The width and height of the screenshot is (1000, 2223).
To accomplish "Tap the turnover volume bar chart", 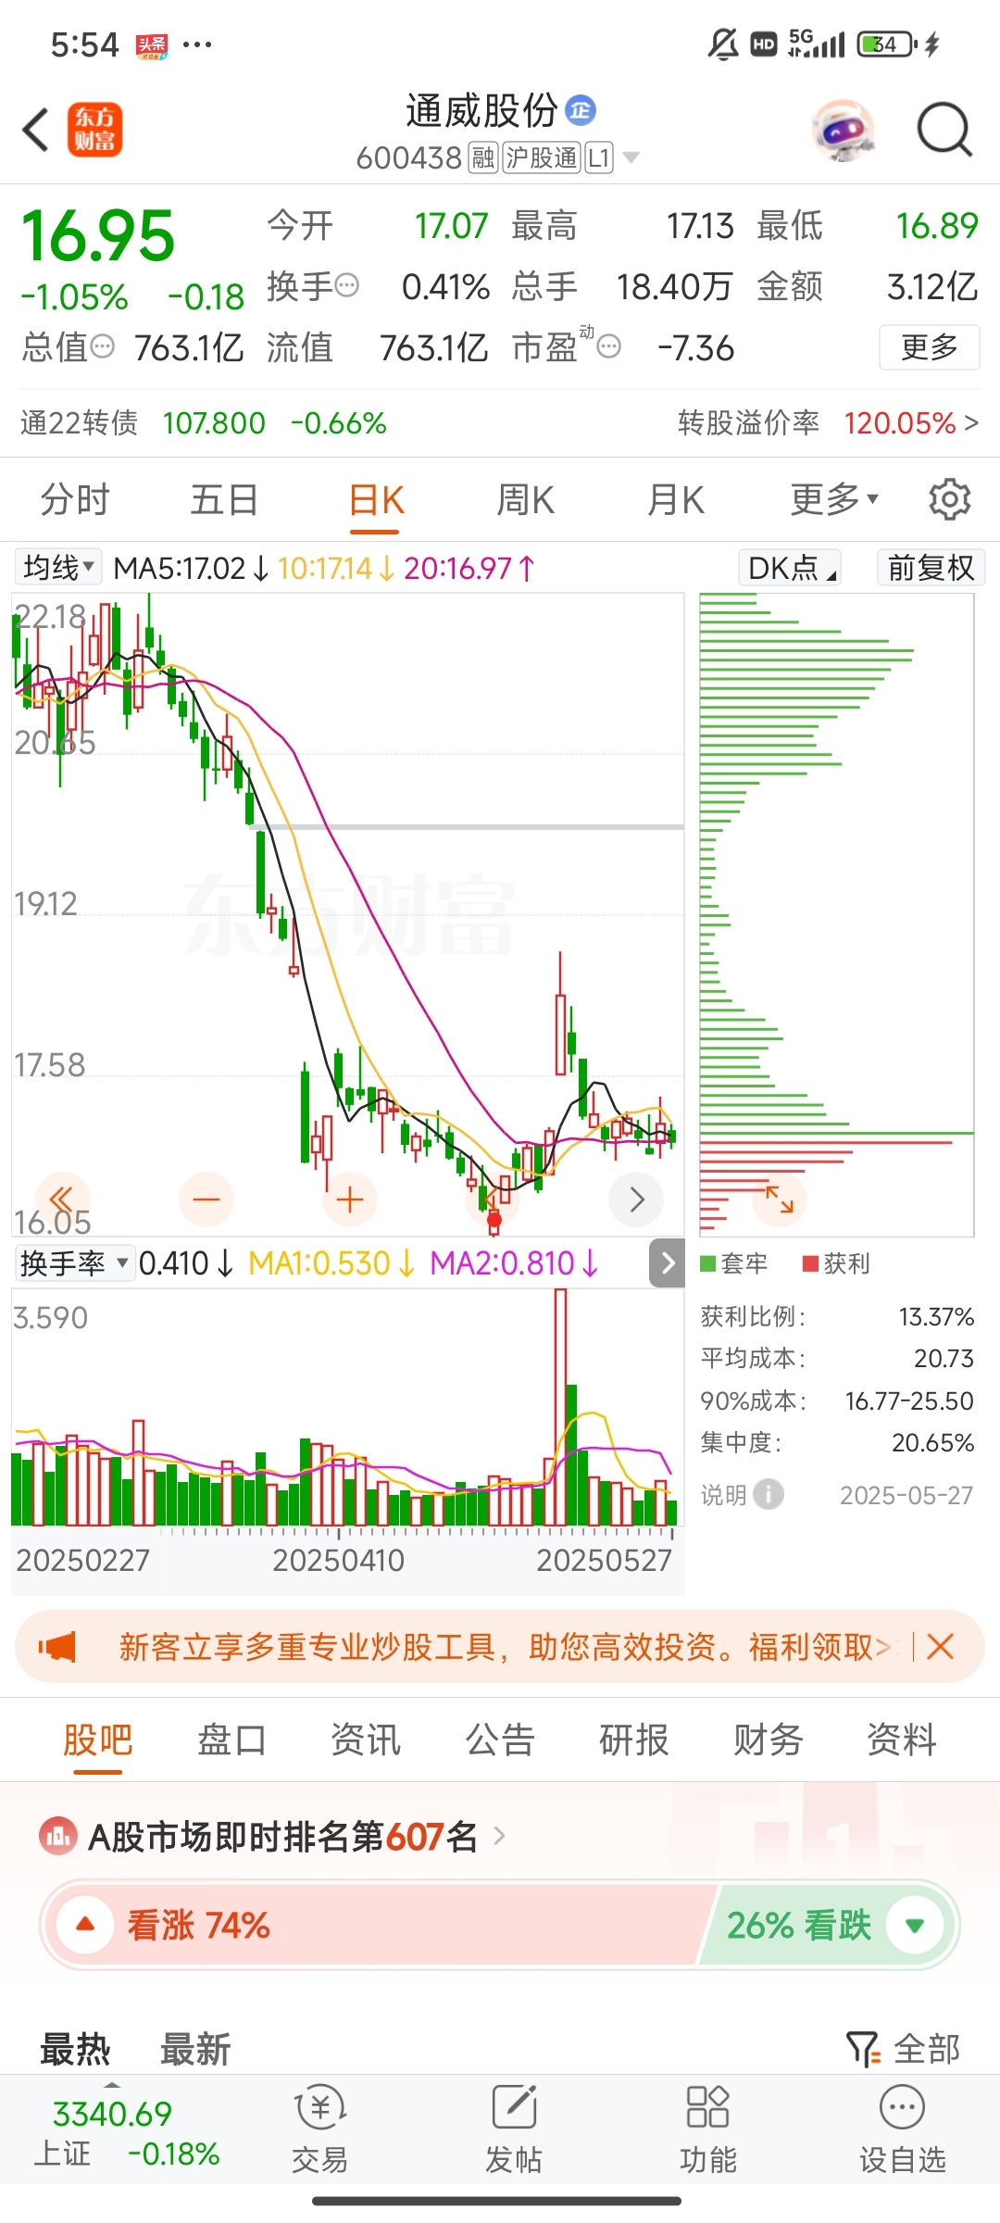I will (346, 1408).
